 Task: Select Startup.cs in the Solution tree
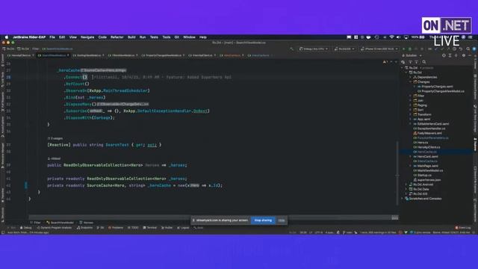(425, 175)
